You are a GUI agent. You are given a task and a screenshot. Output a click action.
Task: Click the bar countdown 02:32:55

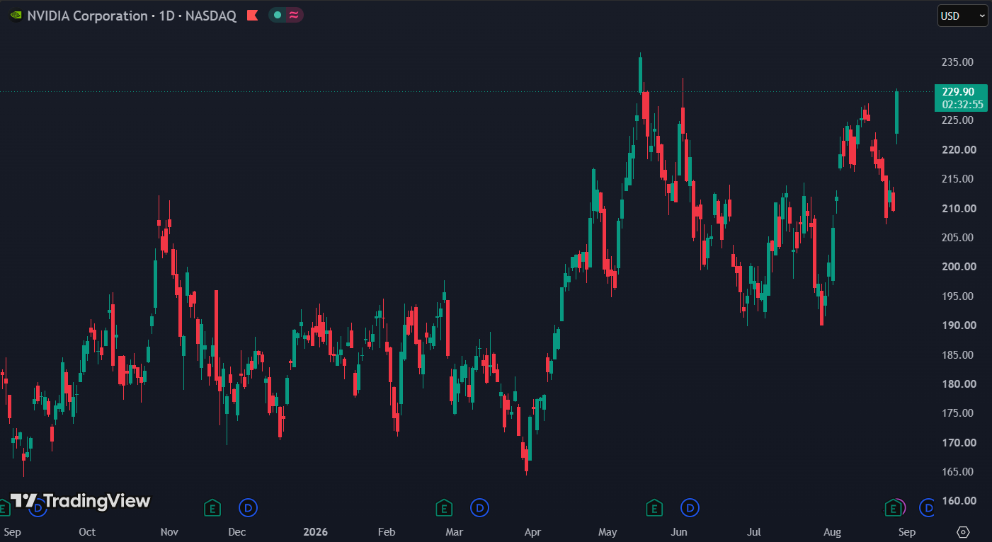coord(962,105)
